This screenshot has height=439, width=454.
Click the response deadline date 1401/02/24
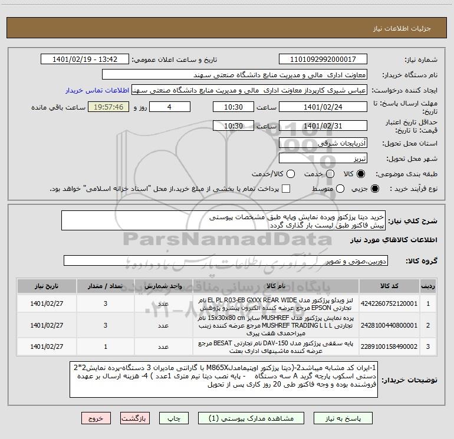pyautogui.click(x=323, y=107)
